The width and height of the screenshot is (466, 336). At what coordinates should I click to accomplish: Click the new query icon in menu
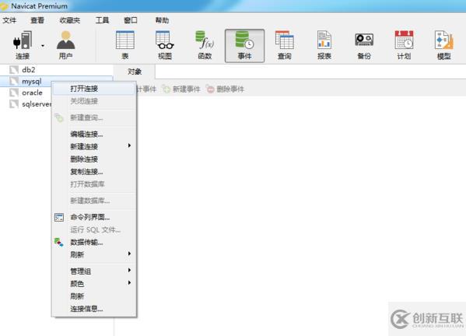pyautogui.click(x=59, y=117)
